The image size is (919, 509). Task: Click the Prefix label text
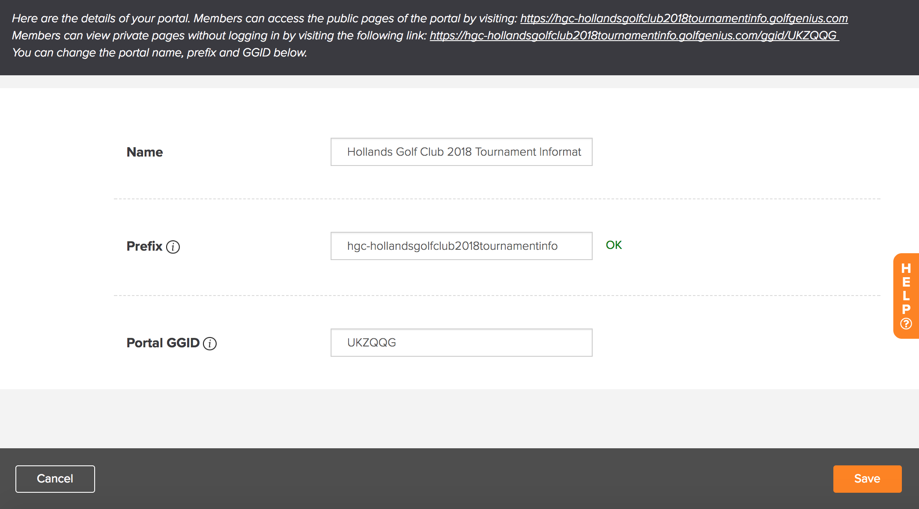tap(144, 246)
